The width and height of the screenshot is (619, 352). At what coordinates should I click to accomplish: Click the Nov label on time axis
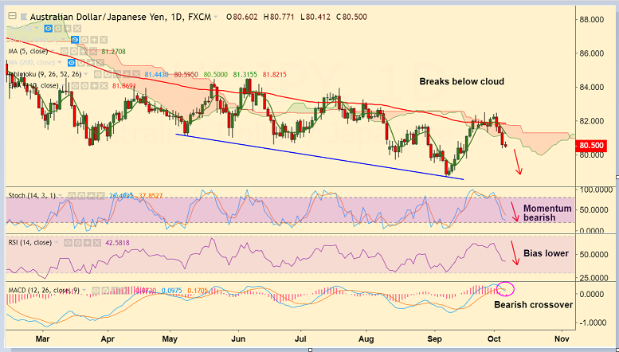pos(562,339)
